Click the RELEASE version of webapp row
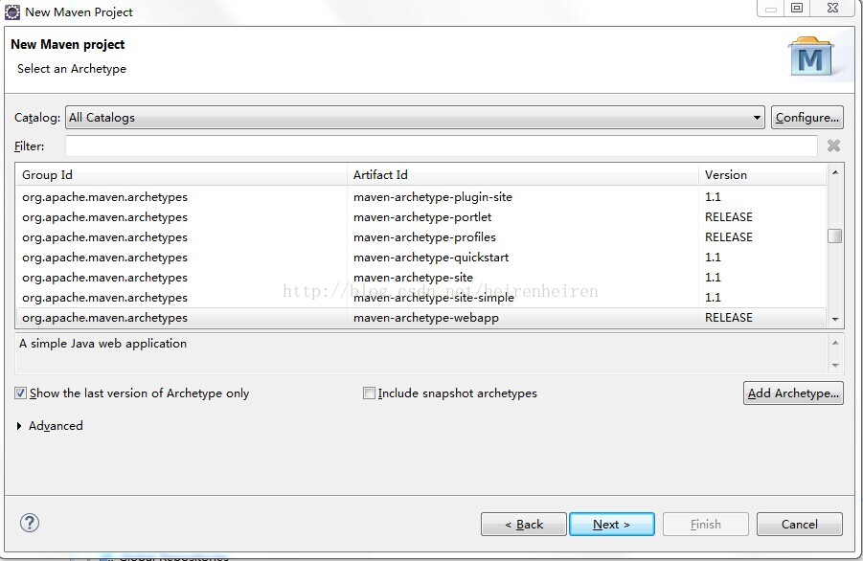This screenshot has width=863, height=561. pyautogui.click(x=729, y=318)
